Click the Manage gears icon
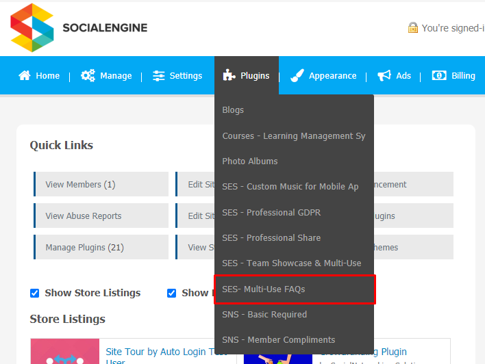 88,75
